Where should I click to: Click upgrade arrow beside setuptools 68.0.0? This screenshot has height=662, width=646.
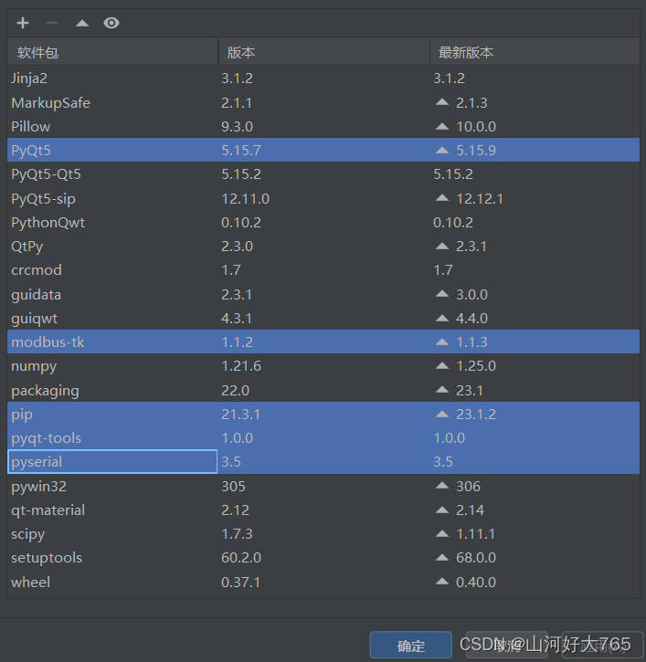(442, 557)
